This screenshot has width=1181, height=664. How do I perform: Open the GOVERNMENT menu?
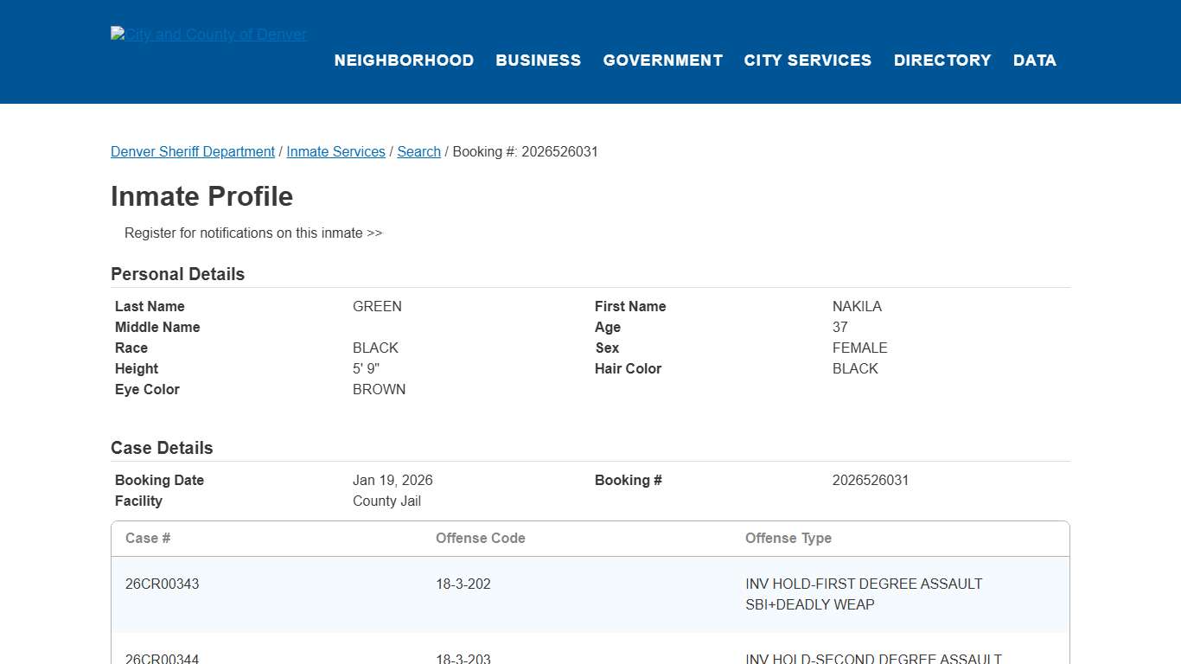coord(662,60)
